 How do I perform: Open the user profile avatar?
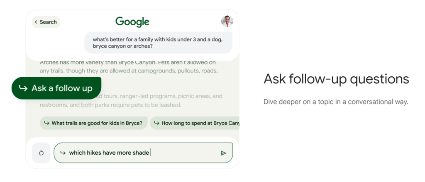[227, 22]
